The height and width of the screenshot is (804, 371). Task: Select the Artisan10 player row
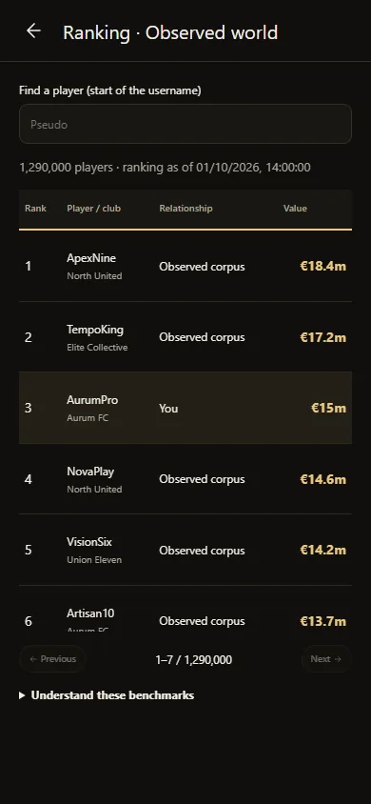click(x=185, y=613)
